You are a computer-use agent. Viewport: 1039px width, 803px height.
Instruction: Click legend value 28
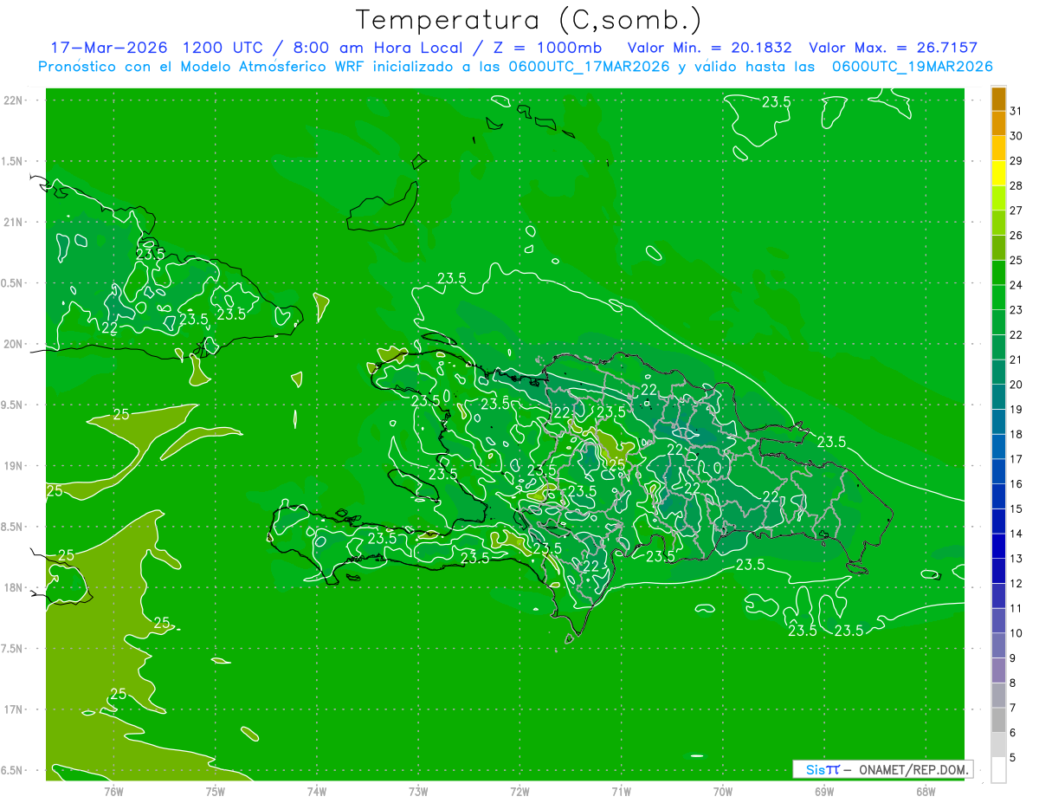click(1016, 186)
